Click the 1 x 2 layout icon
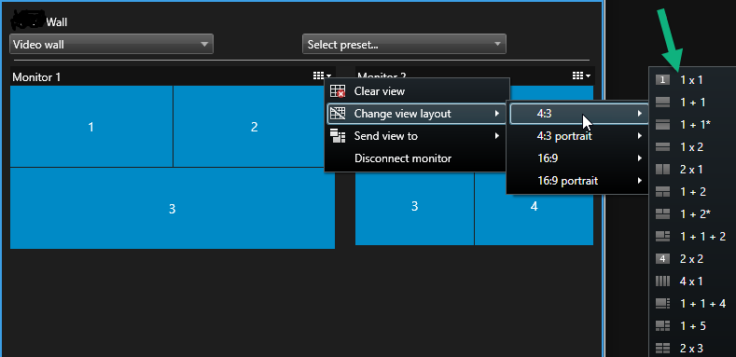 tap(662, 147)
